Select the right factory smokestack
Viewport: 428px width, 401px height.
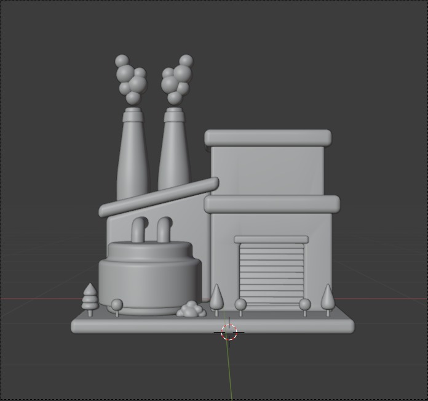[x=174, y=149]
